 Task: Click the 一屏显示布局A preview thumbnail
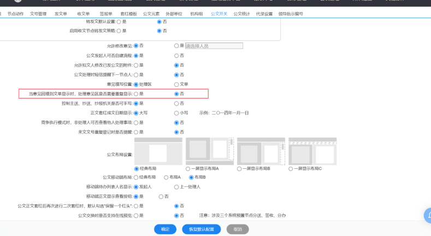pos(210,151)
